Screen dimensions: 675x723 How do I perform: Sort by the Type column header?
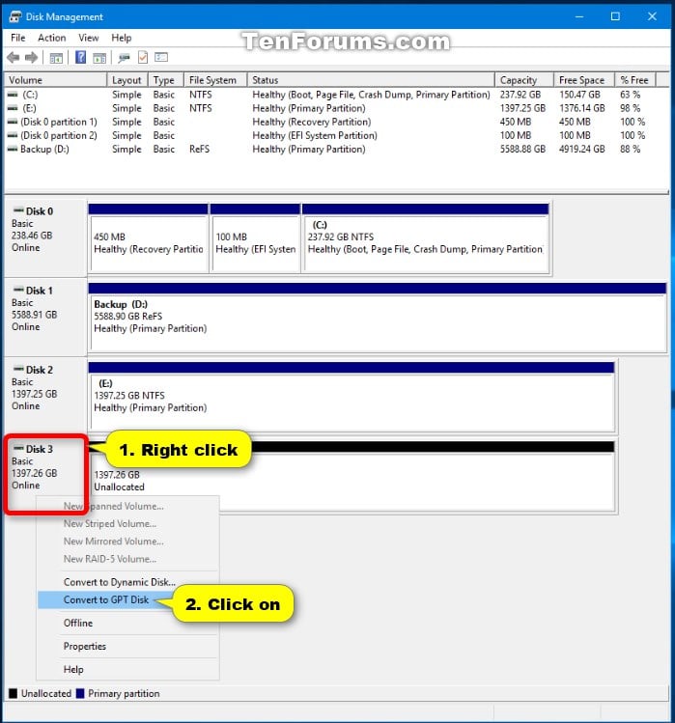(166, 80)
